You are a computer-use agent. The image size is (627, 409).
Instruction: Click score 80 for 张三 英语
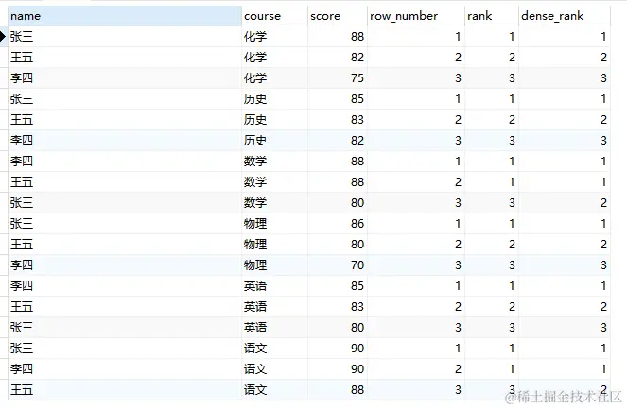click(x=337, y=328)
